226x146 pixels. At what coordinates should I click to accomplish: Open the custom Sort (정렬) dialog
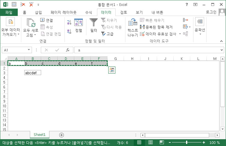(x=79, y=26)
